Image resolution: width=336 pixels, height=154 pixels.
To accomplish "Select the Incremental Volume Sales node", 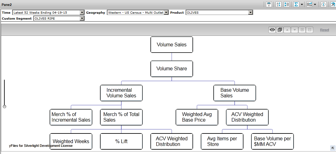I will tap(121, 93).
